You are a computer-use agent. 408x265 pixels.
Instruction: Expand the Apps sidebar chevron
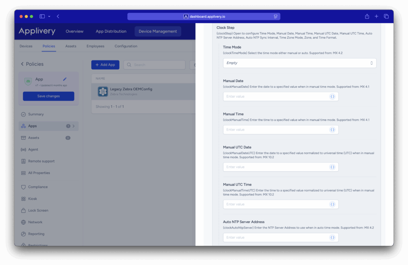[74, 126]
